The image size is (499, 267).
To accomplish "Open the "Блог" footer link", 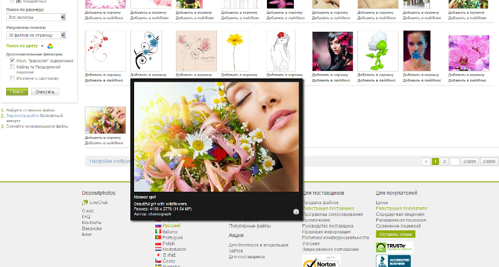I will coord(87,234).
